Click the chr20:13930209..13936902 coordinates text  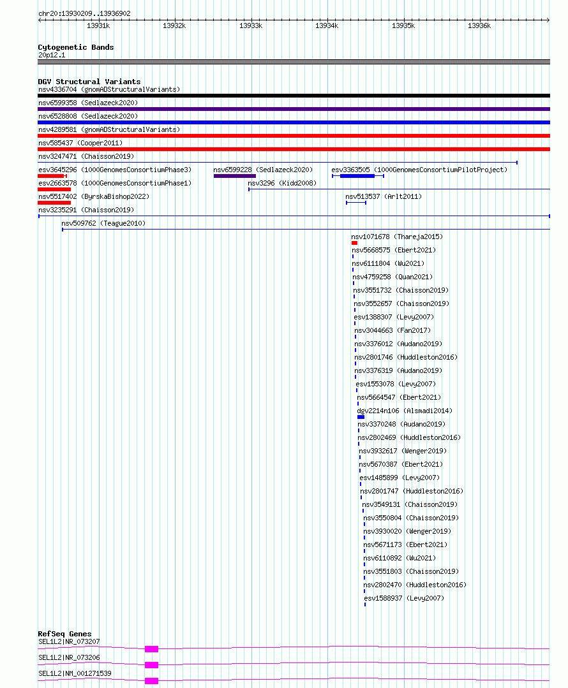click(x=84, y=13)
